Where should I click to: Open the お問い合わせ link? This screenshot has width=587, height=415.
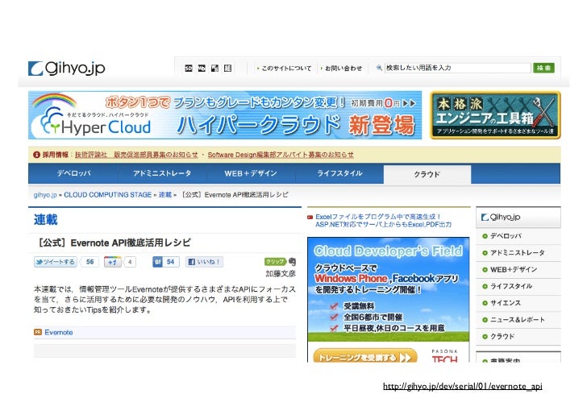point(343,68)
